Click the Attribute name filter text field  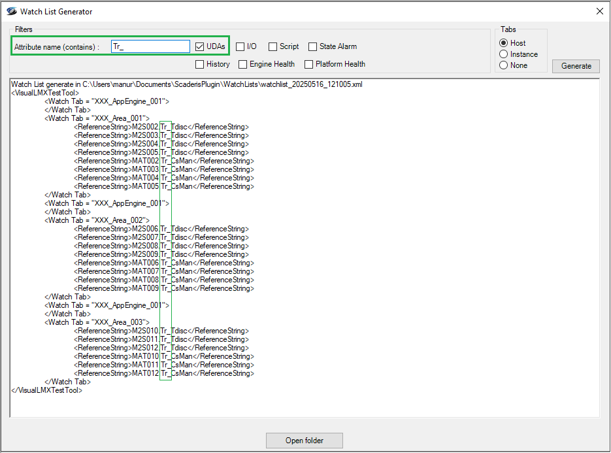coord(150,47)
